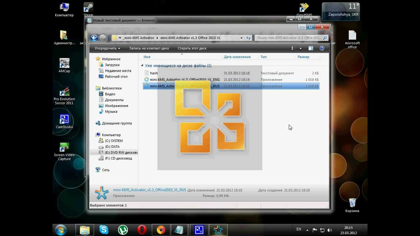
Task: Sort by Дата изменения column
Action: pos(237,57)
